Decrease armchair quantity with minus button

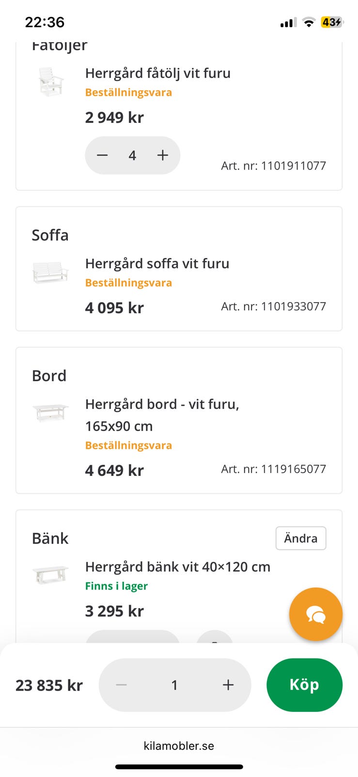tap(102, 155)
